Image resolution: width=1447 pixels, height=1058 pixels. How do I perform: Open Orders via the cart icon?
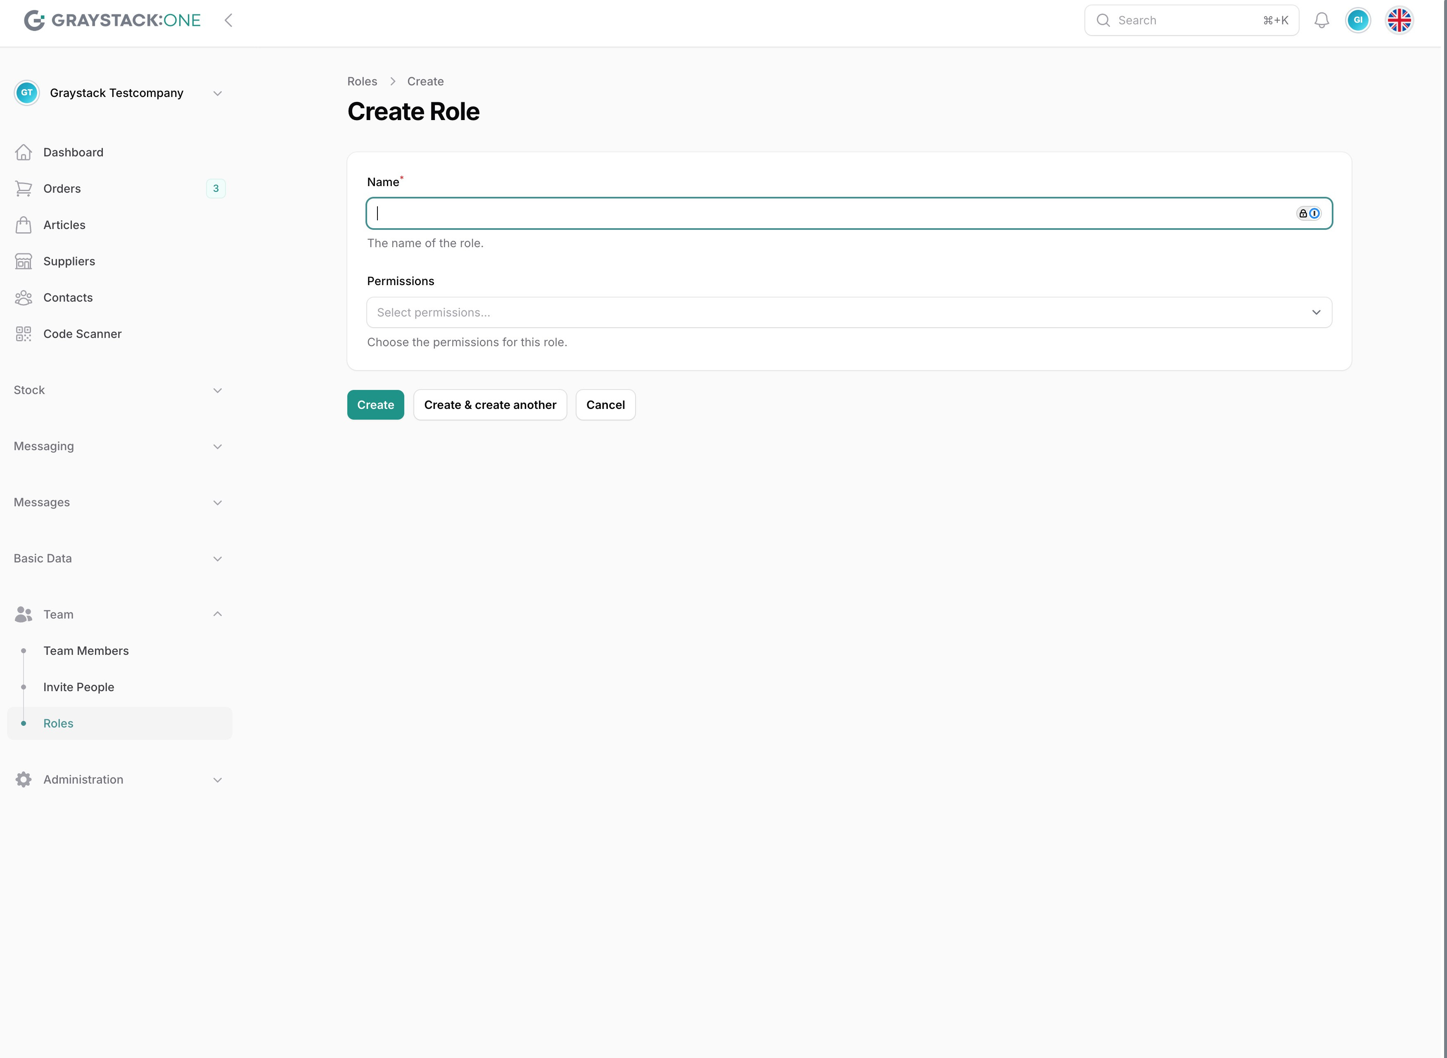pyautogui.click(x=24, y=188)
